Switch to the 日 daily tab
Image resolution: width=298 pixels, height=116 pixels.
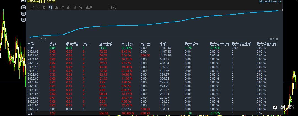38,8
